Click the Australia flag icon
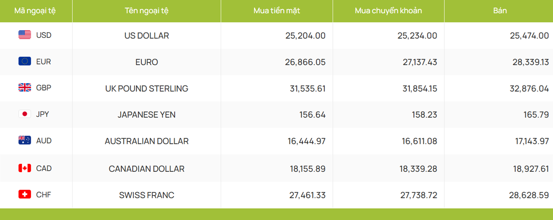 pyautogui.click(x=25, y=140)
